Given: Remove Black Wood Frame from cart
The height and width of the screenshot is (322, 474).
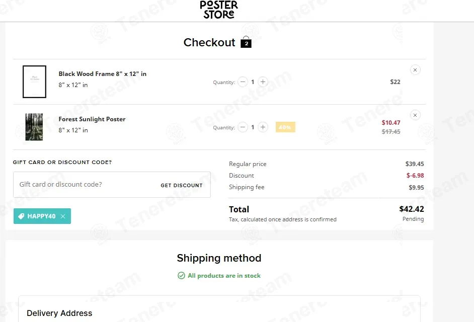Looking at the screenshot, I should click(x=415, y=70).
